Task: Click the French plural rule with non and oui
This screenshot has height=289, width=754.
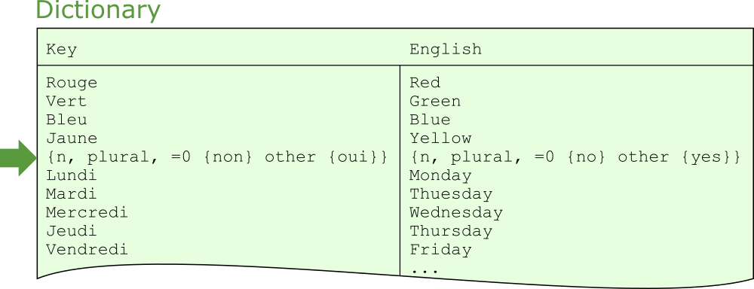Action: [x=217, y=157]
